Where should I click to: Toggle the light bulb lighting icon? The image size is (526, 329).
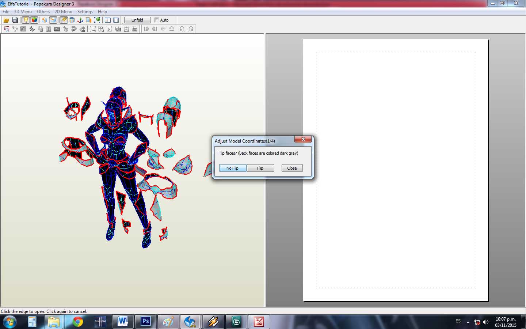coord(26,20)
